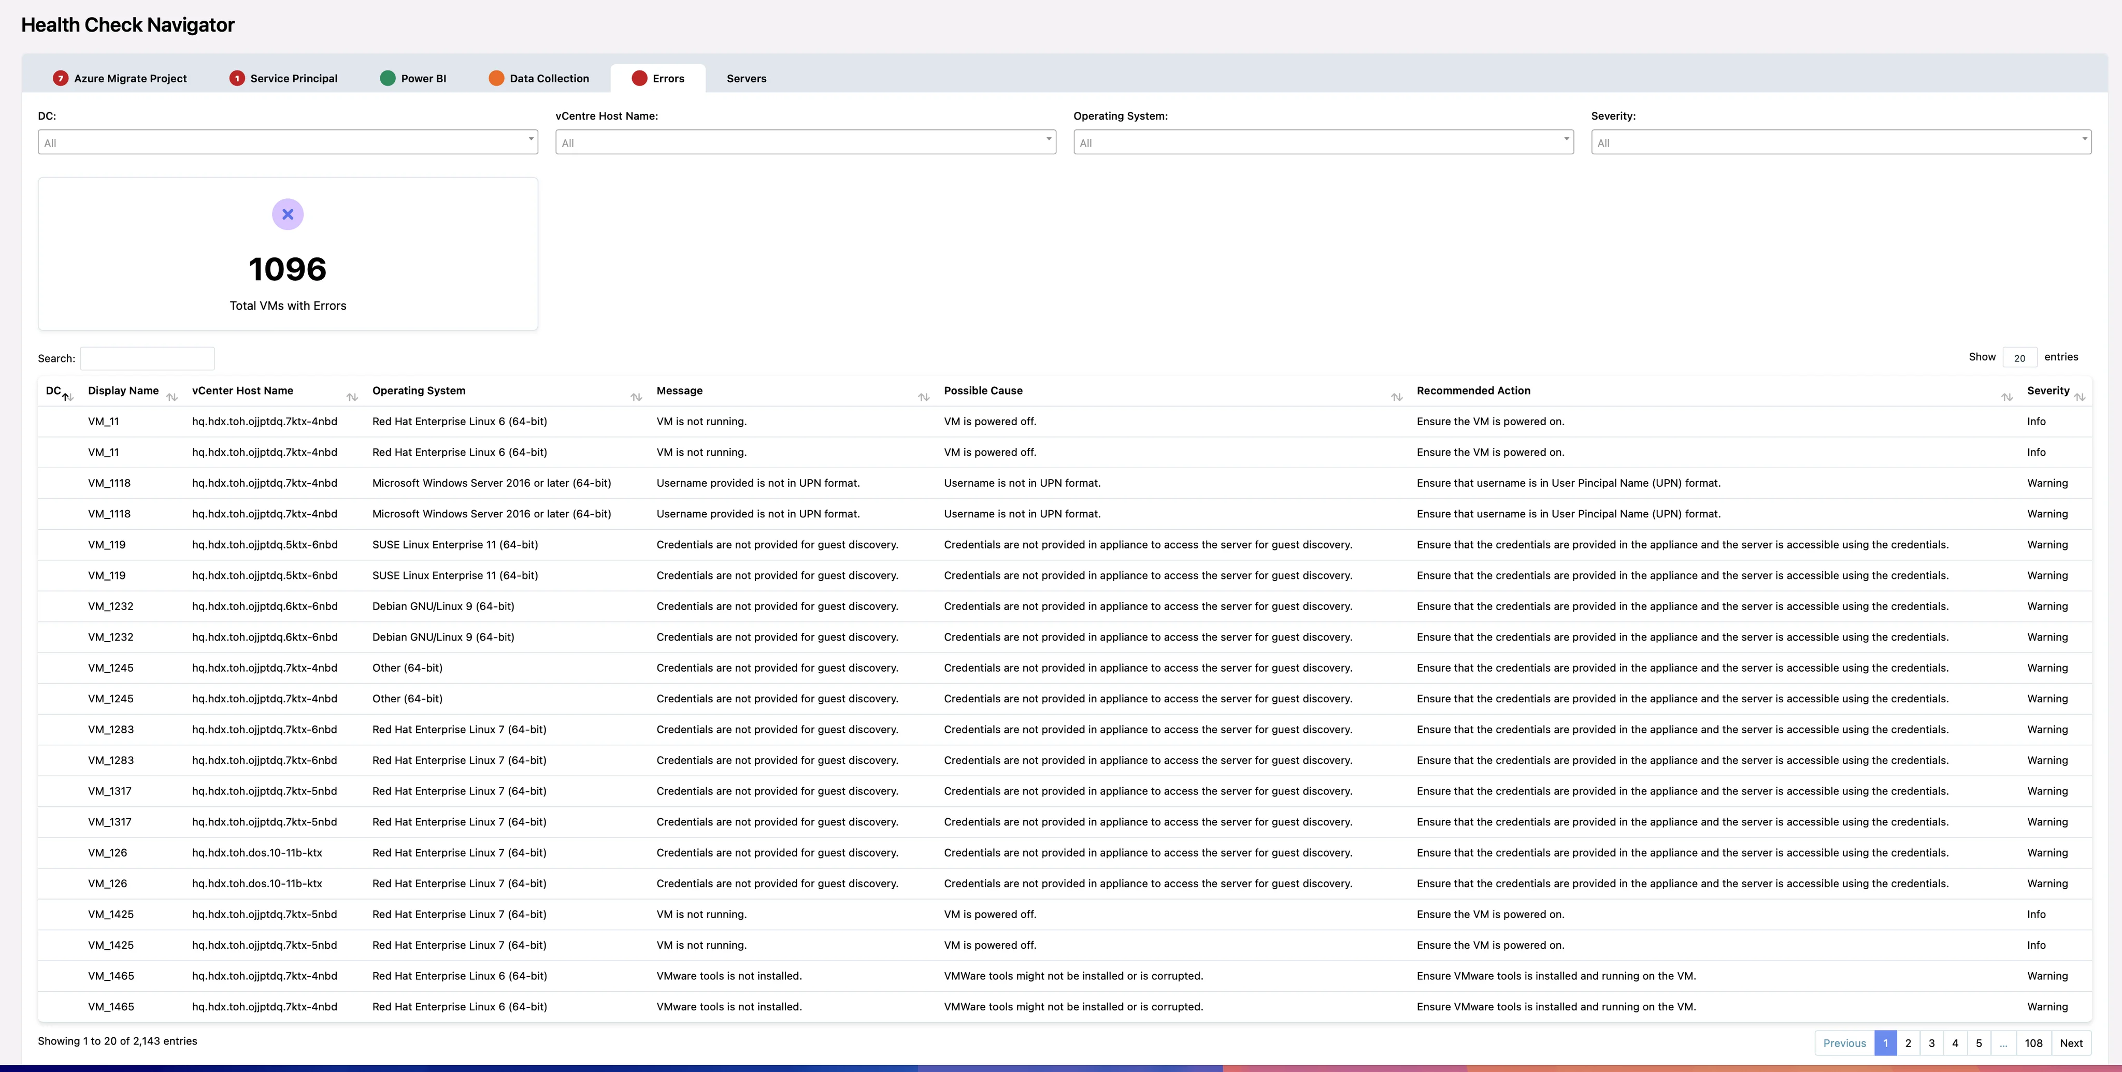Image resolution: width=2122 pixels, height=1072 pixels.
Task: Switch to Service Principal tab
Action: pyautogui.click(x=283, y=78)
